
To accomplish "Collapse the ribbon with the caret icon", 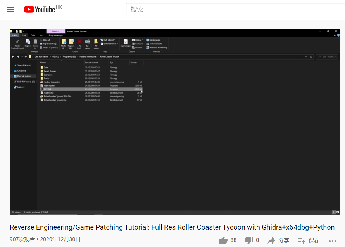I will tap(335, 35).
